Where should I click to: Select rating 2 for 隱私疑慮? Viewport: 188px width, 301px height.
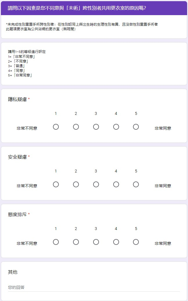pos(76,127)
